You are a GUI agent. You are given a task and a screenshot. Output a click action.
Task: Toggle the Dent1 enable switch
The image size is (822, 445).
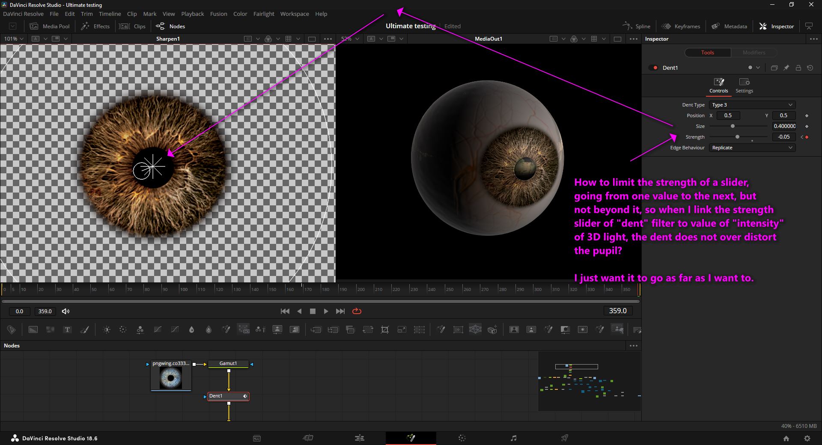click(653, 68)
